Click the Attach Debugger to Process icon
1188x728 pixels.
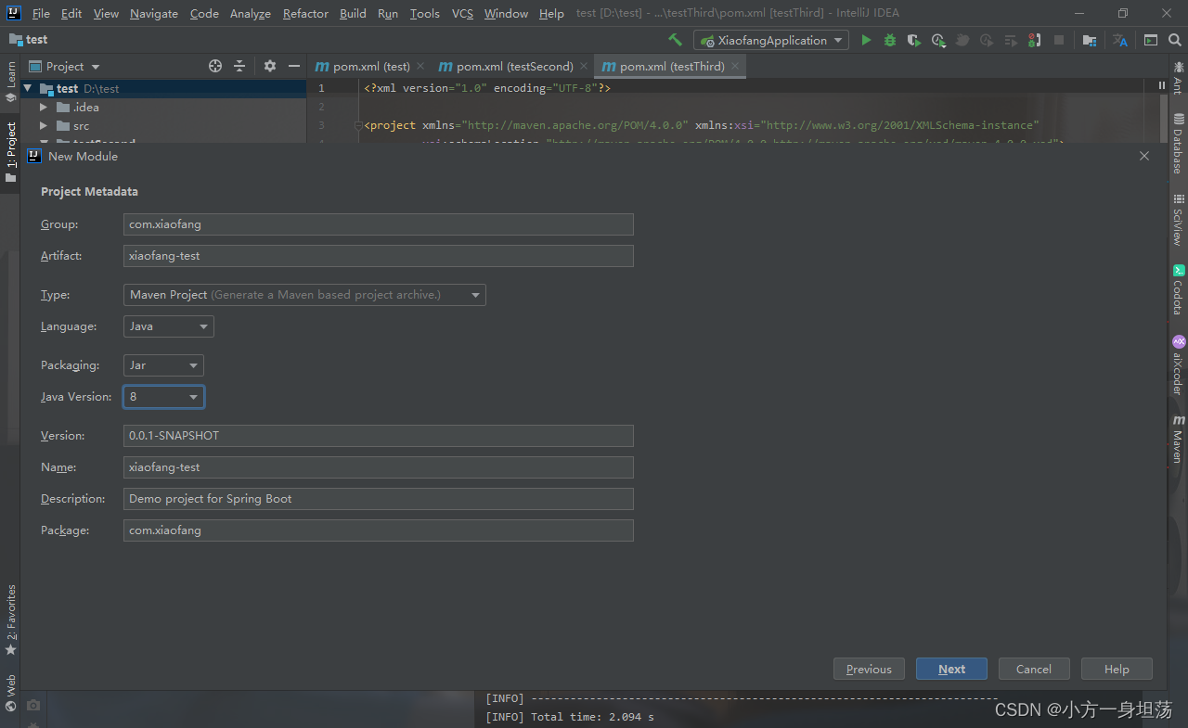1035,40
